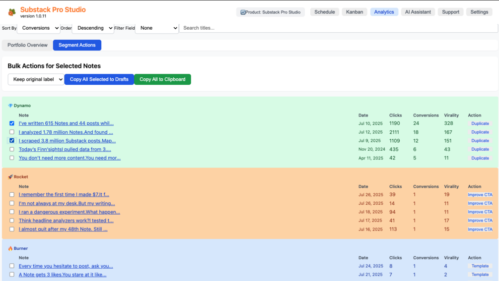The image size is (499, 281).
Task: Click the Rocket section Virality column header
Action: (451, 186)
